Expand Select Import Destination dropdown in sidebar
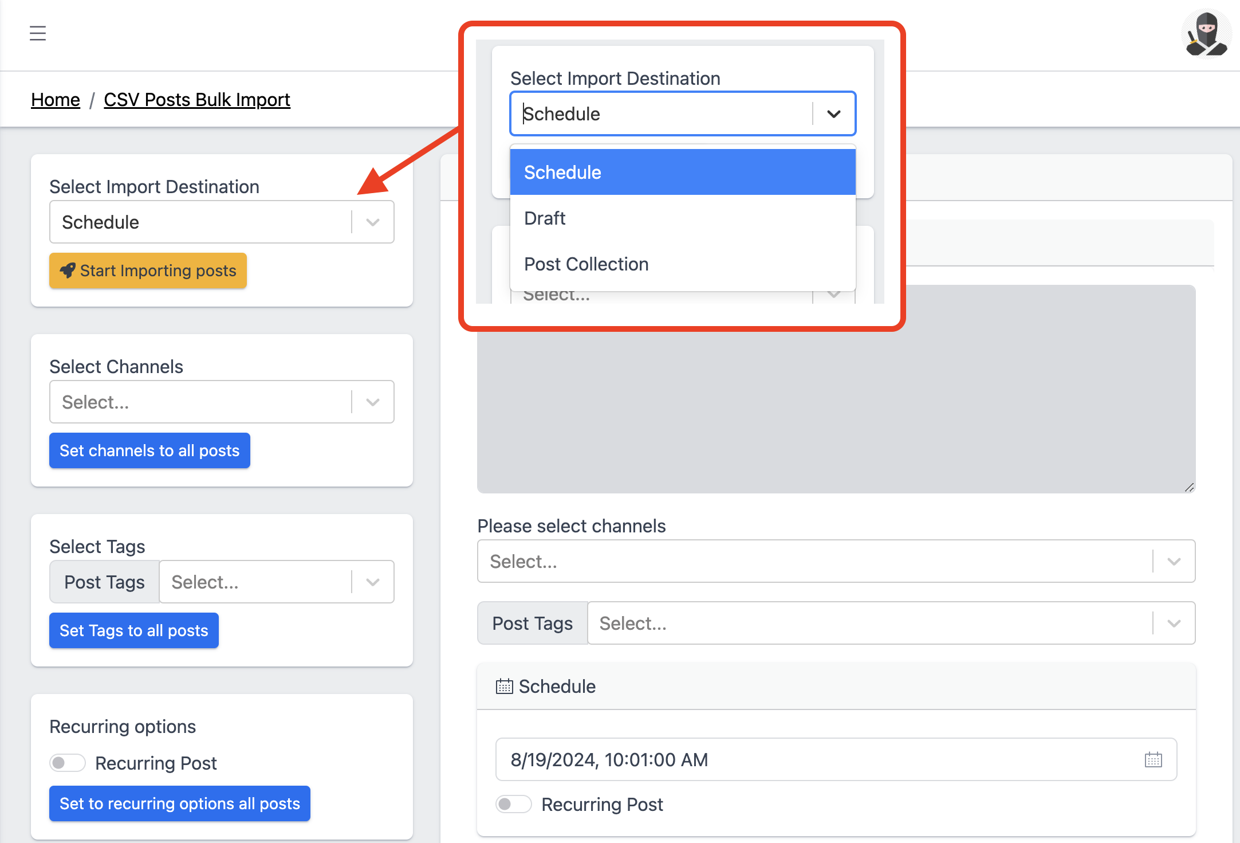The image size is (1240, 843). [x=222, y=222]
